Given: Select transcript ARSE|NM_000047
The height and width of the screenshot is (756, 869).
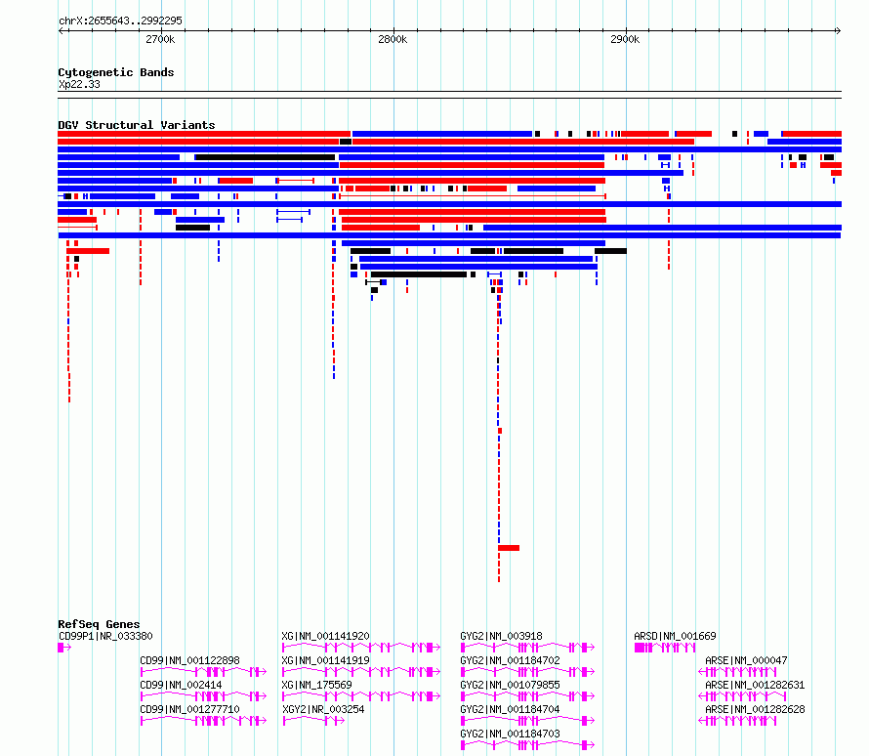Looking at the screenshot, I should coord(746,660).
